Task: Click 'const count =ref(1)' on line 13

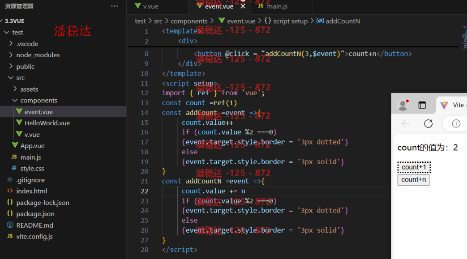Action: coord(199,103)
